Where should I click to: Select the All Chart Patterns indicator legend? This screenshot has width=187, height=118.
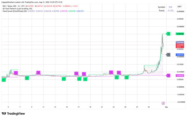pyautogui.click(x=17, y=9)
